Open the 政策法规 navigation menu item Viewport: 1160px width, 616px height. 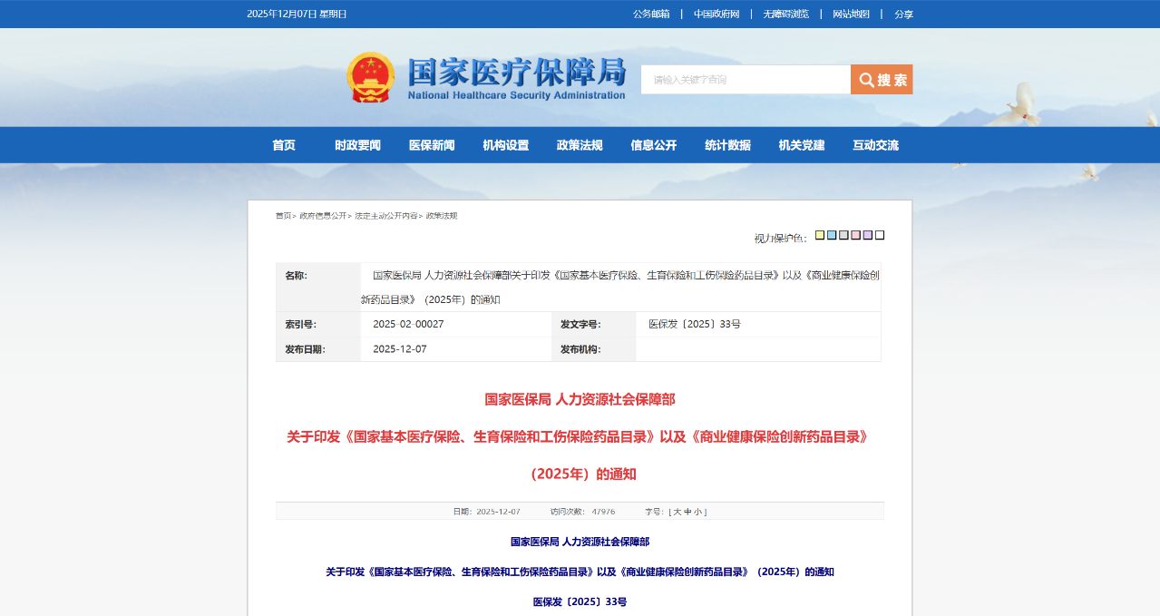tap(580, 145)
